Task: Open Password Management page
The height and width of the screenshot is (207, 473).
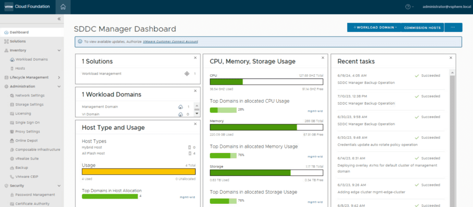Action: tap(35, 195)
